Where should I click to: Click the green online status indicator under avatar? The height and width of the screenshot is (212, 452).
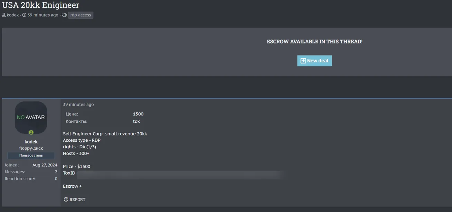click(x=31, y=132)
